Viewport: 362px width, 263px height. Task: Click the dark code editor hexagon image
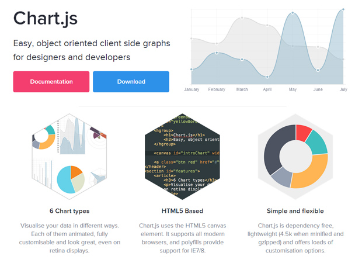click(x=182, y=157)
